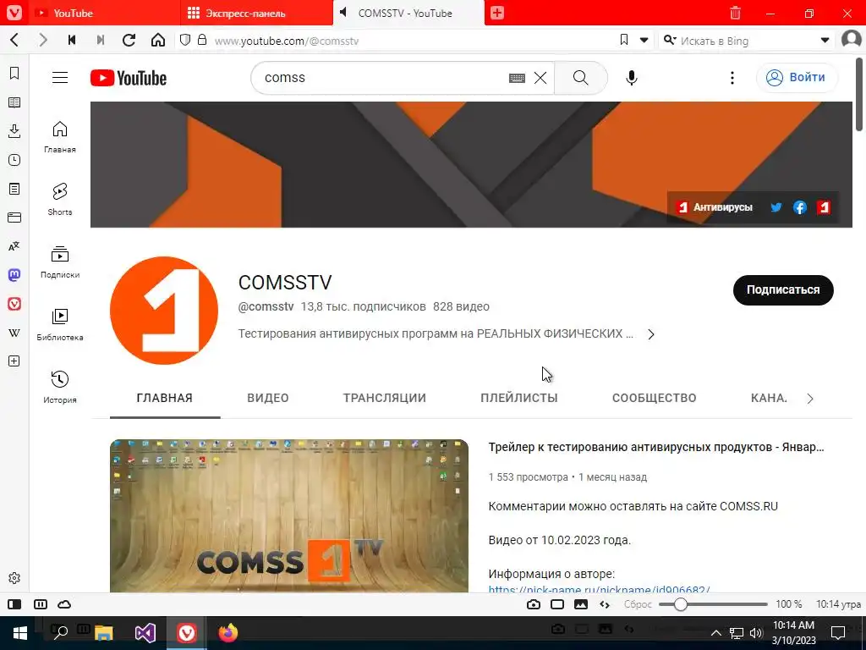Open the Twitter banner link

(x=776, y=207)
